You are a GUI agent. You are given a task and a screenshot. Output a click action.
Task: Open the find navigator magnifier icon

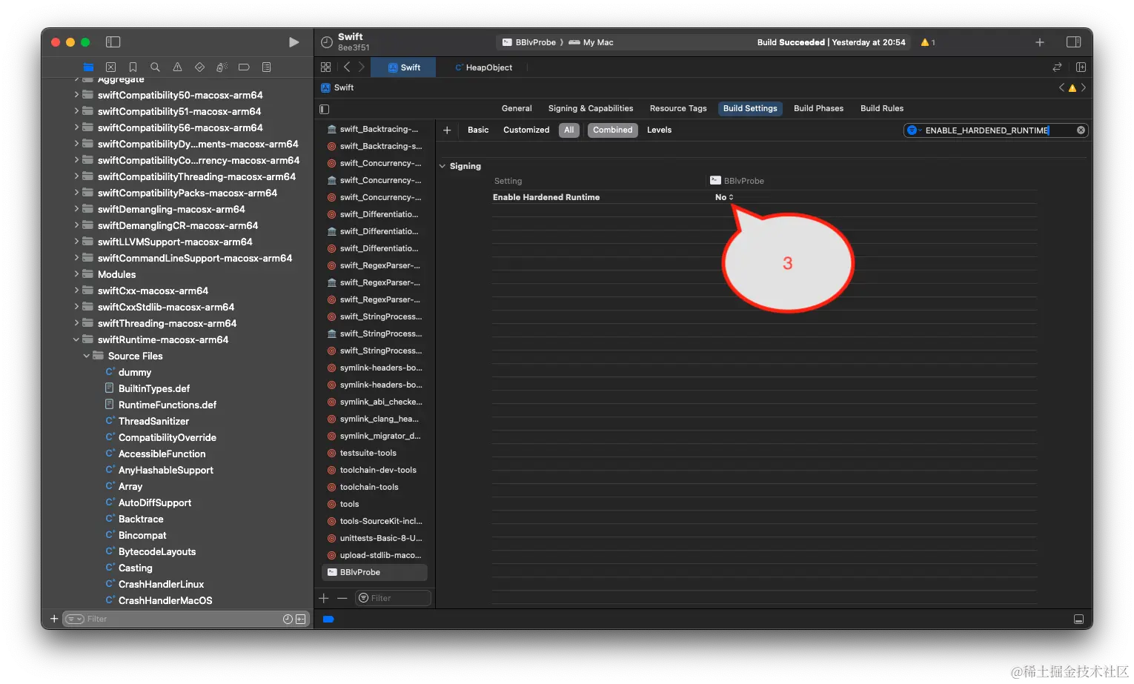pyautogui.click(x=155, y=67)
